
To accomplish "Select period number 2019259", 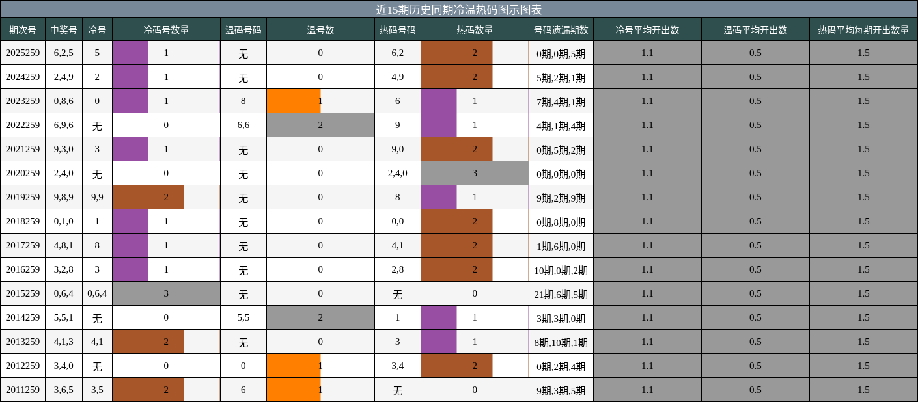I will [23, 197].
